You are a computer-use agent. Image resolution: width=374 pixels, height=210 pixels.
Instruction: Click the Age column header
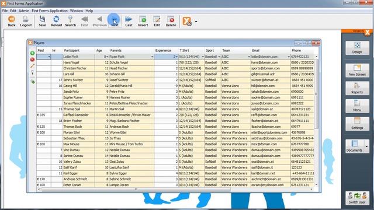point(102,51)
